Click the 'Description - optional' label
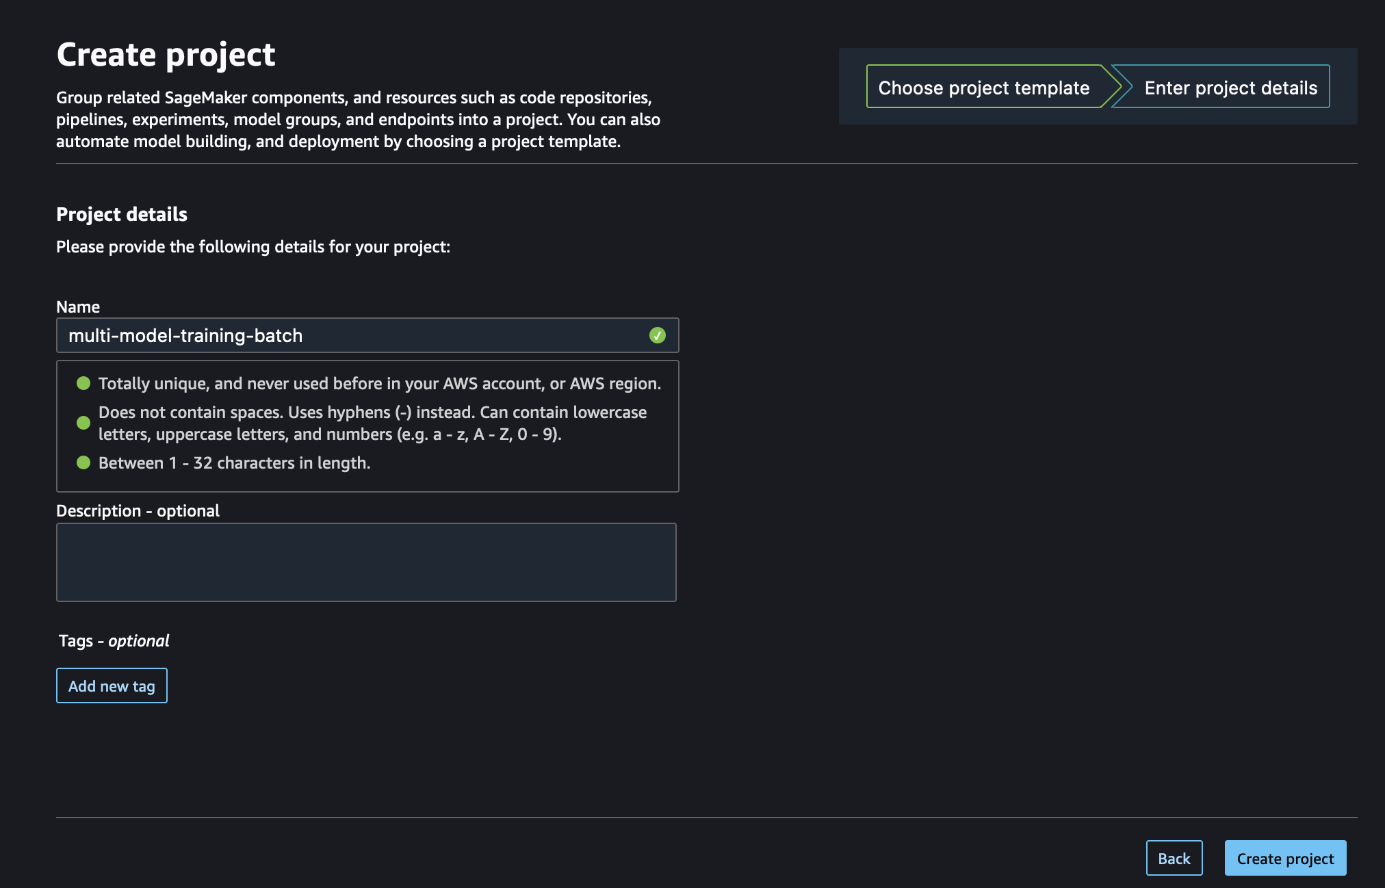 pyautogui.click(x=138, y=510)
